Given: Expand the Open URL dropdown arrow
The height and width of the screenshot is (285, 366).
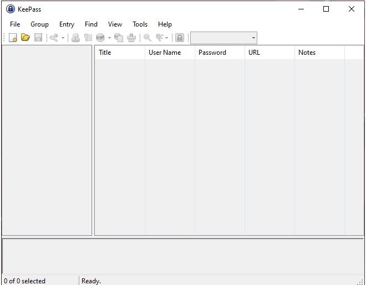Looking at the screenshot, I should pos(109,38).
